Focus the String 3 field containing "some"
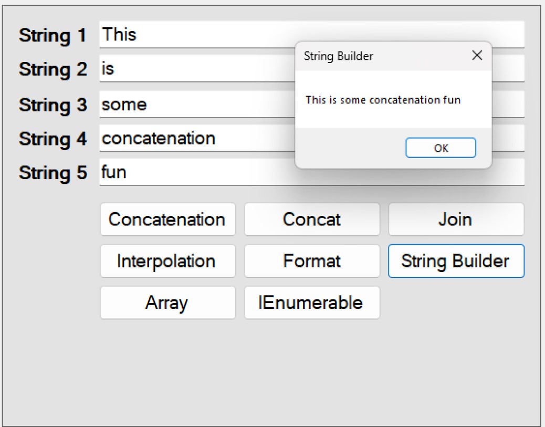545x427 pixels. (194, 104)
